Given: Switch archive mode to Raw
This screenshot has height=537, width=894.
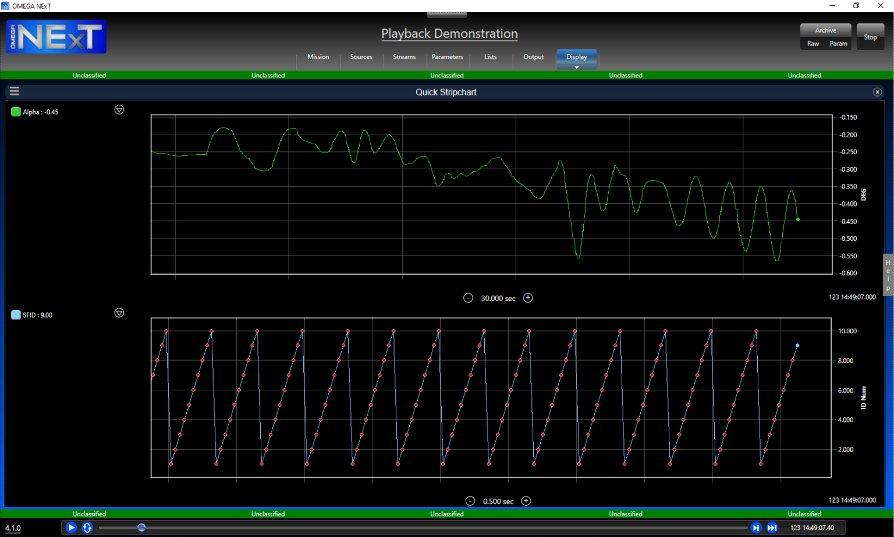Looking at the screenshot, I should 813,43.
